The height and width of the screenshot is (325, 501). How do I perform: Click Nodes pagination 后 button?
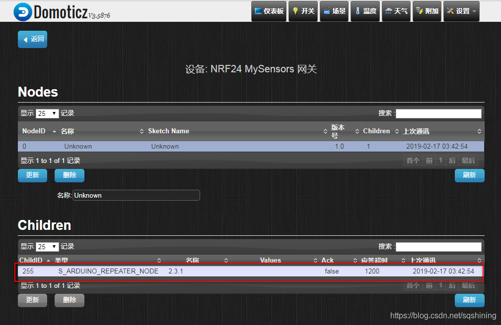[x=452, y=161]
